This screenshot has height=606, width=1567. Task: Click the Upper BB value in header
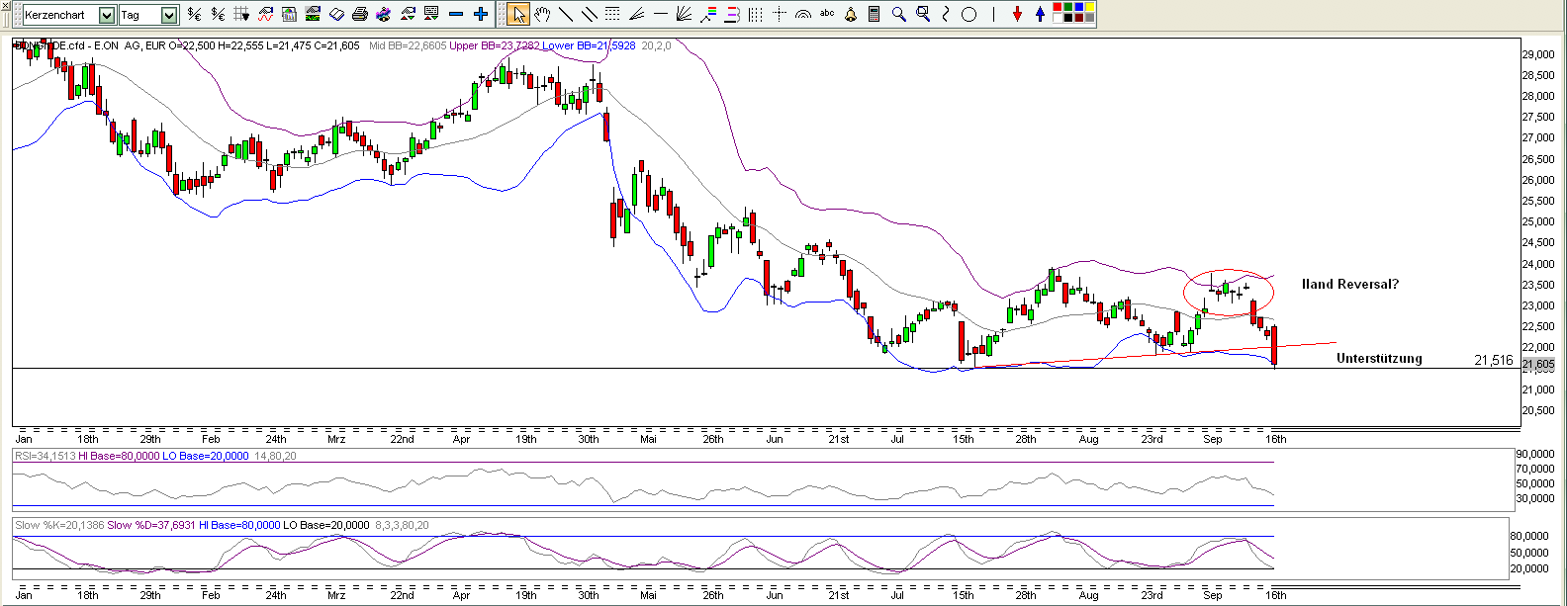(x=495, y=45)
